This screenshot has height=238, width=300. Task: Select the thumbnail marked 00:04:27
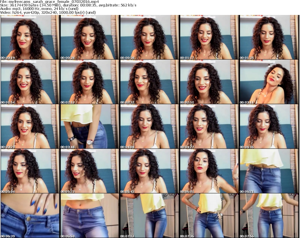point(209,126)
